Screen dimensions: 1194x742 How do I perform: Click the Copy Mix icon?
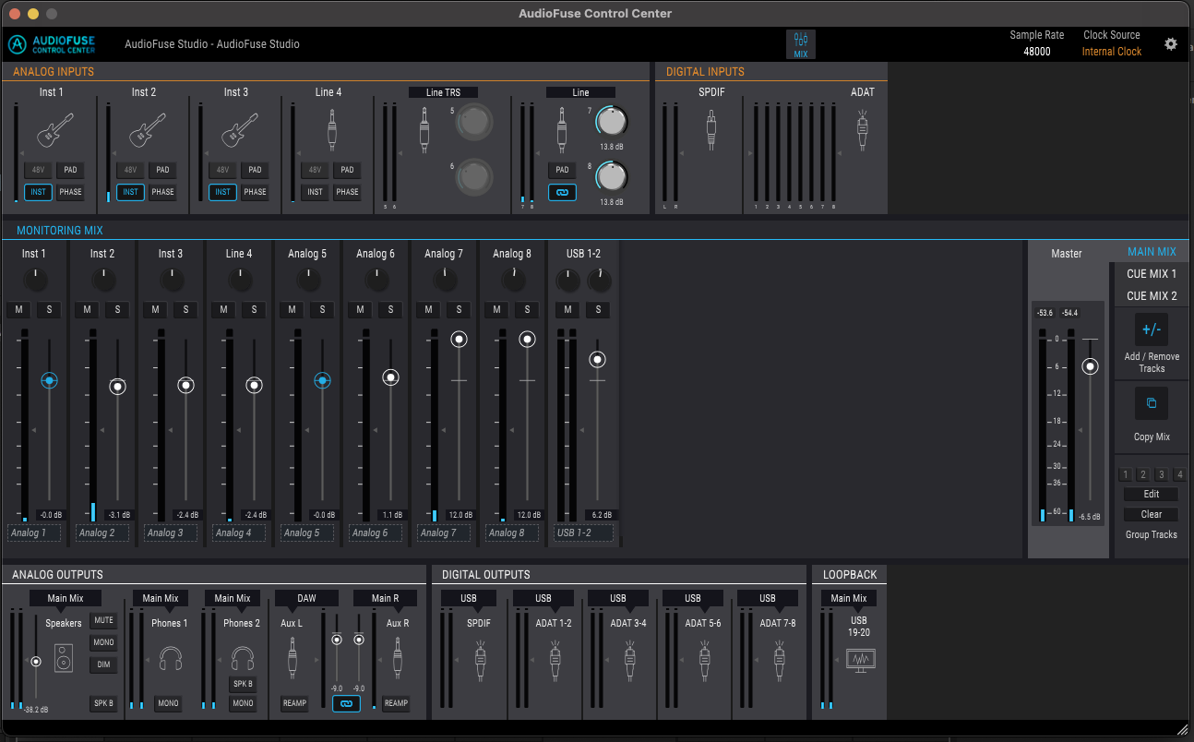tap(1152, 403)
